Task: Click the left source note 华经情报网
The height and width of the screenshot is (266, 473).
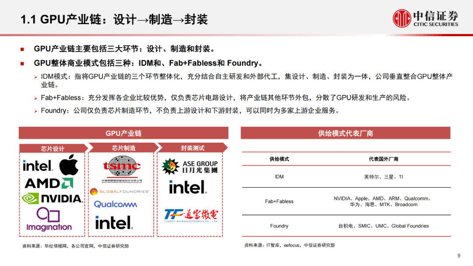Action: tap(75, 246)
